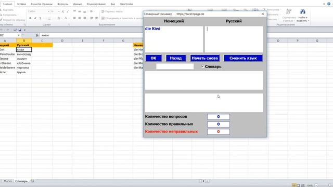
Task: Open the Вид ribbon tab
Action: point(113,4)
